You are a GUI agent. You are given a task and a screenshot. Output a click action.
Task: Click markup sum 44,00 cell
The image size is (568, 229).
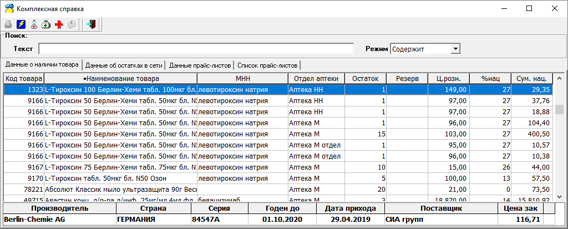(x=532, y=167)
